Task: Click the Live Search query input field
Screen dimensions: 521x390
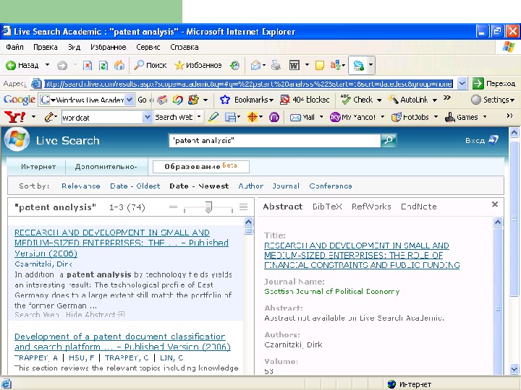Action: (x=275, y=140)
